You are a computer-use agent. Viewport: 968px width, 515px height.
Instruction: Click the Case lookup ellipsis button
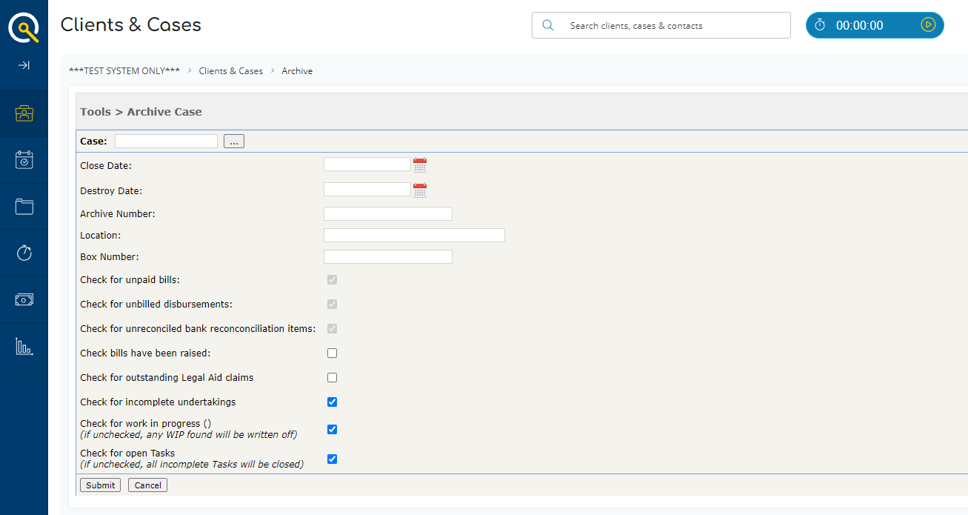pos(234,142)
